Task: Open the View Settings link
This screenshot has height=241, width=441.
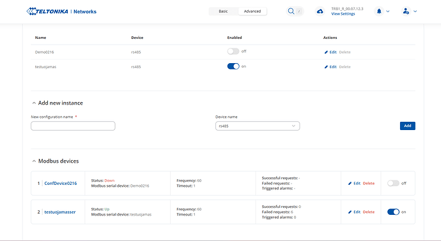Action: tap(343, 14)
